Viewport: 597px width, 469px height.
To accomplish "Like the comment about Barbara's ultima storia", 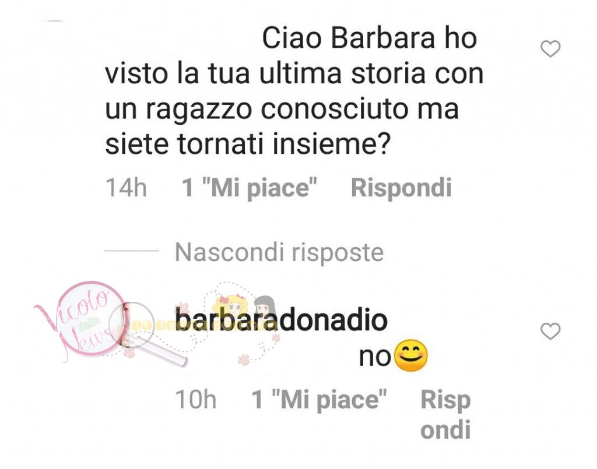I will [550, 49].
